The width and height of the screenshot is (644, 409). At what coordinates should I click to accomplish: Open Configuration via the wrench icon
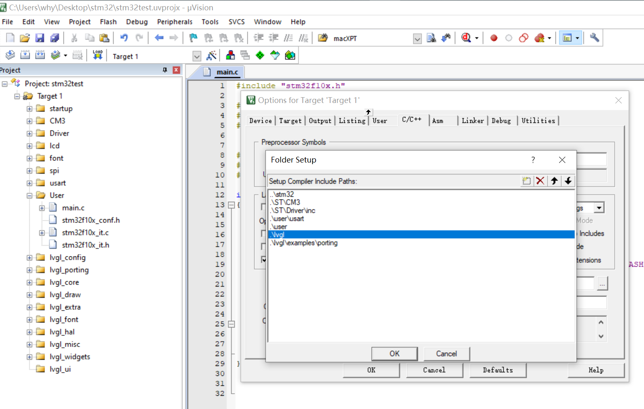click(x=594, y=38)
